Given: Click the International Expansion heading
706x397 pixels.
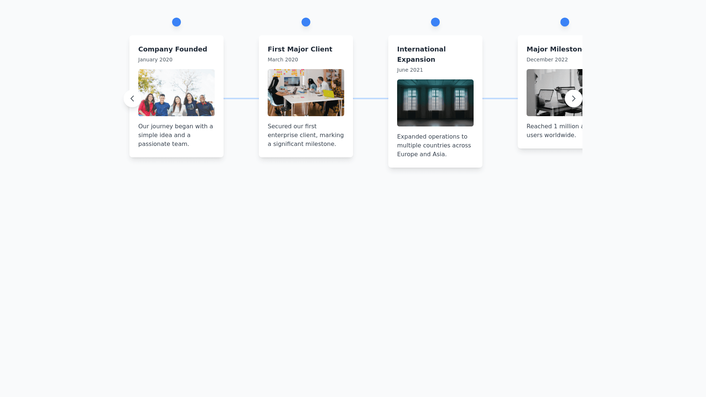Looking at the screenshot, I should click(x=421, y=54).
